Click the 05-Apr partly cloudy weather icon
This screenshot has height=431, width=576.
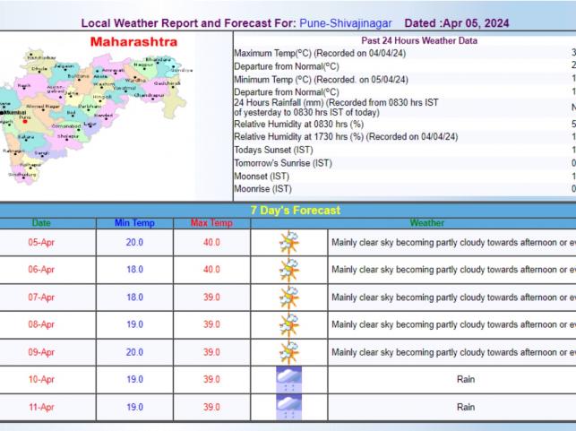(x=288, y=242)
